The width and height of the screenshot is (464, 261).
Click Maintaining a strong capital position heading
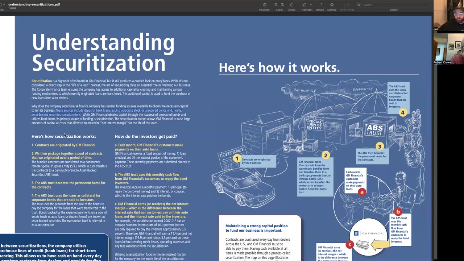[257, 228]
